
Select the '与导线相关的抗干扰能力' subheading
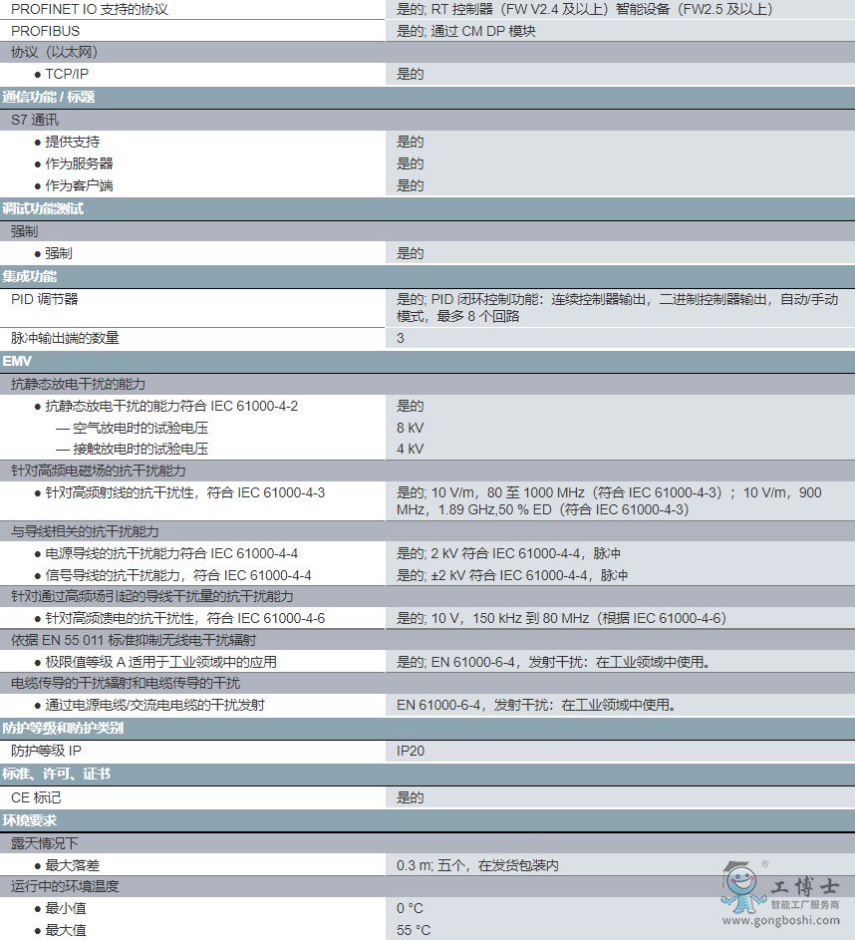coord(85,531)
